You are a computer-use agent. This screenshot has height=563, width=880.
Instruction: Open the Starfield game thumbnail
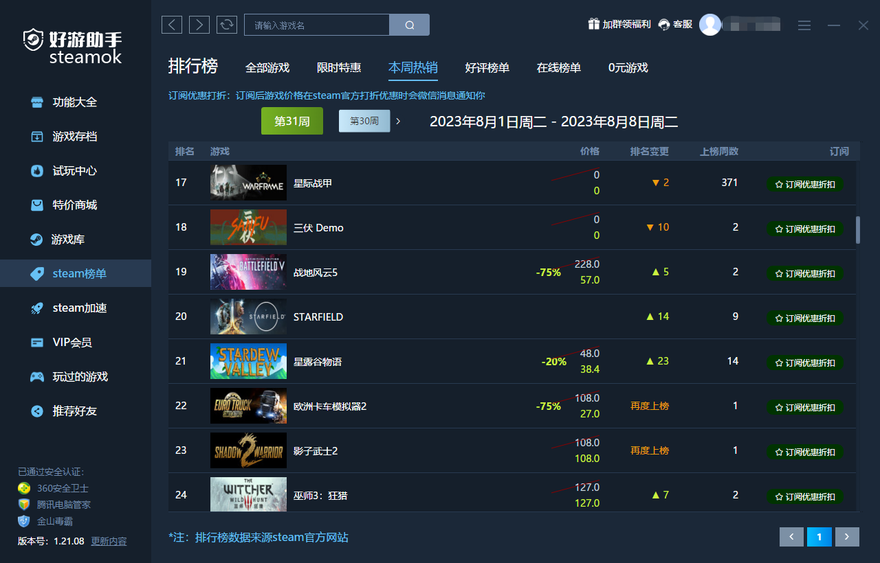(x=248, y=317)
